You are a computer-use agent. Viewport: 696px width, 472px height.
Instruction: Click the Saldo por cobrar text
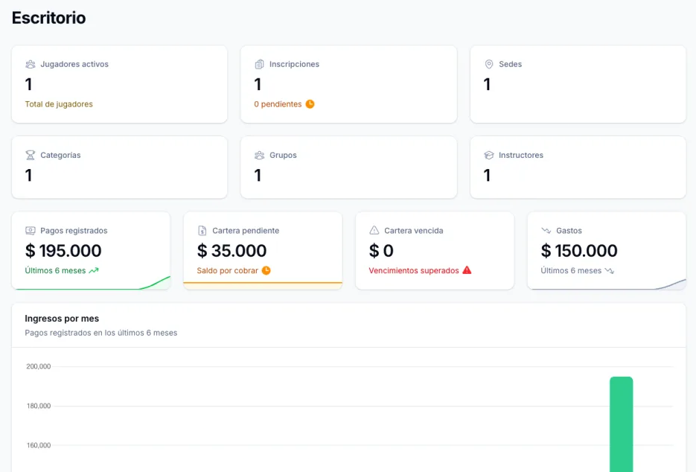point(227,270)
